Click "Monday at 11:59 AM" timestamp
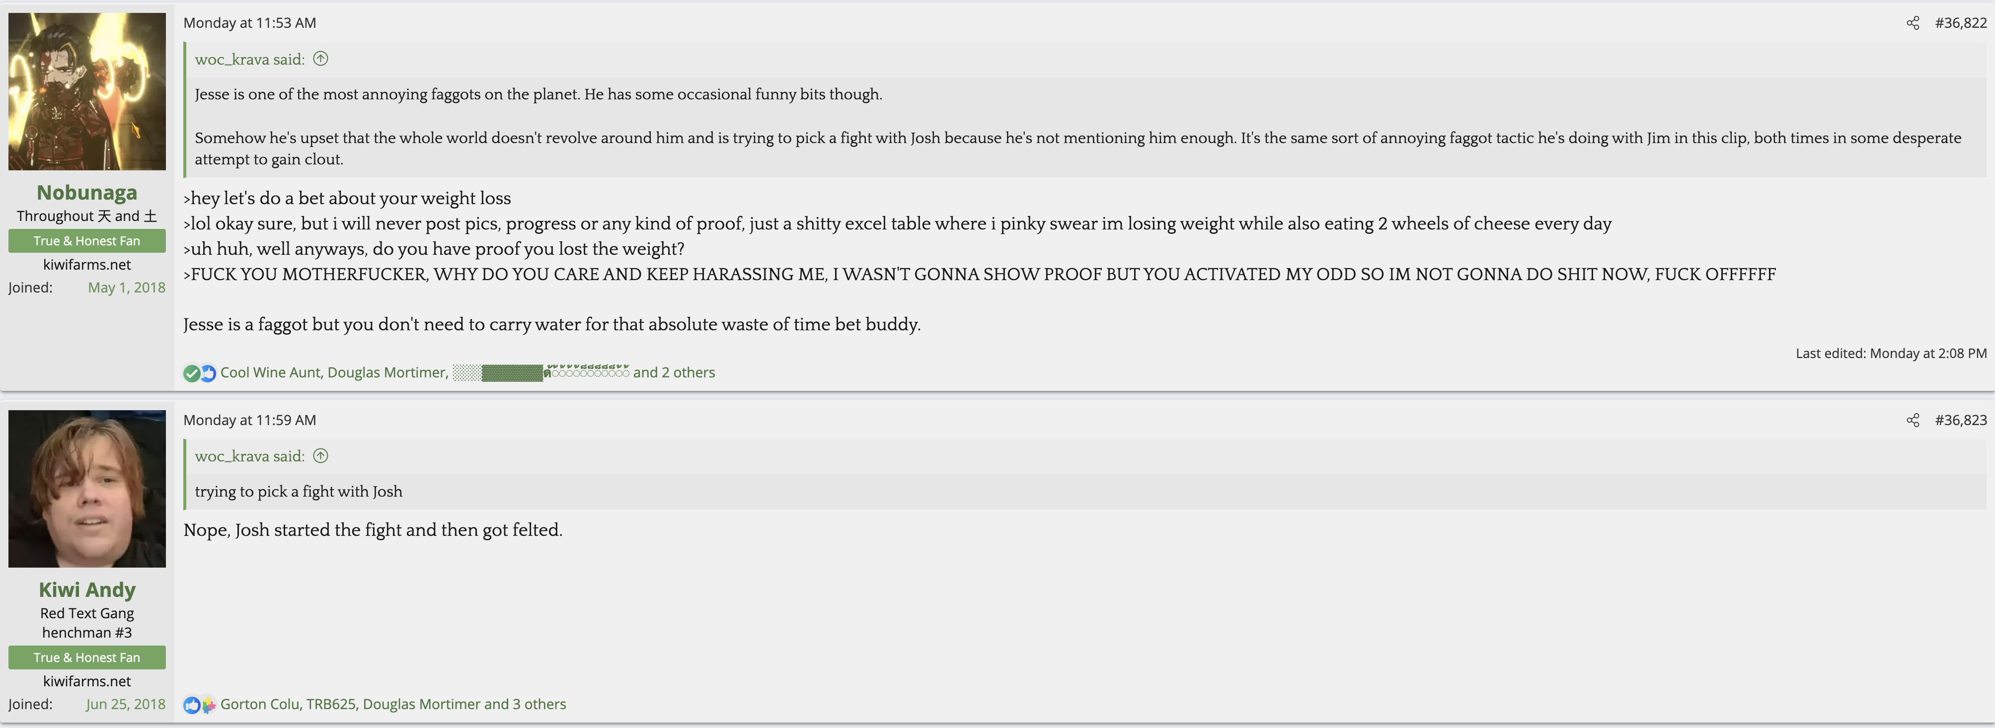This screenshot has width=1995, height=728. [x=249, y=421]
